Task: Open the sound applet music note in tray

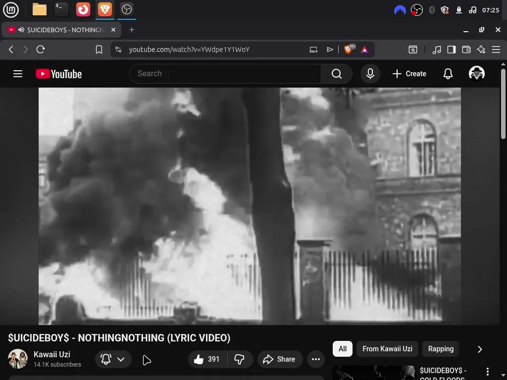Action: tap(472, 10)
